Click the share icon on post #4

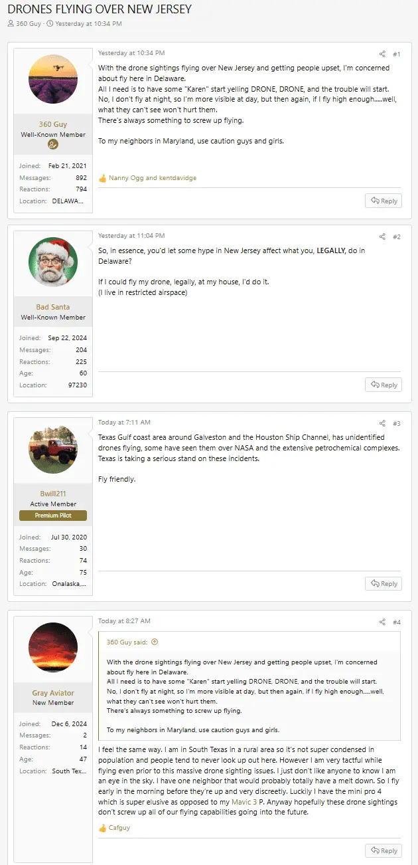(x=382, y=622)
